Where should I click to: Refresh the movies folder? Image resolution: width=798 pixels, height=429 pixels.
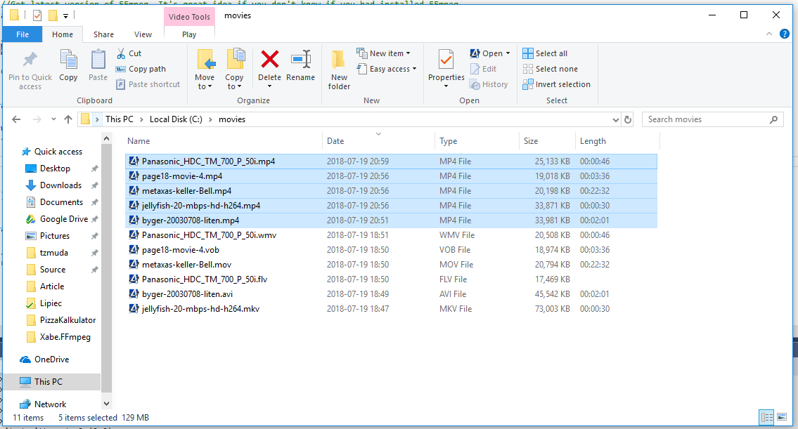[628, 120]
